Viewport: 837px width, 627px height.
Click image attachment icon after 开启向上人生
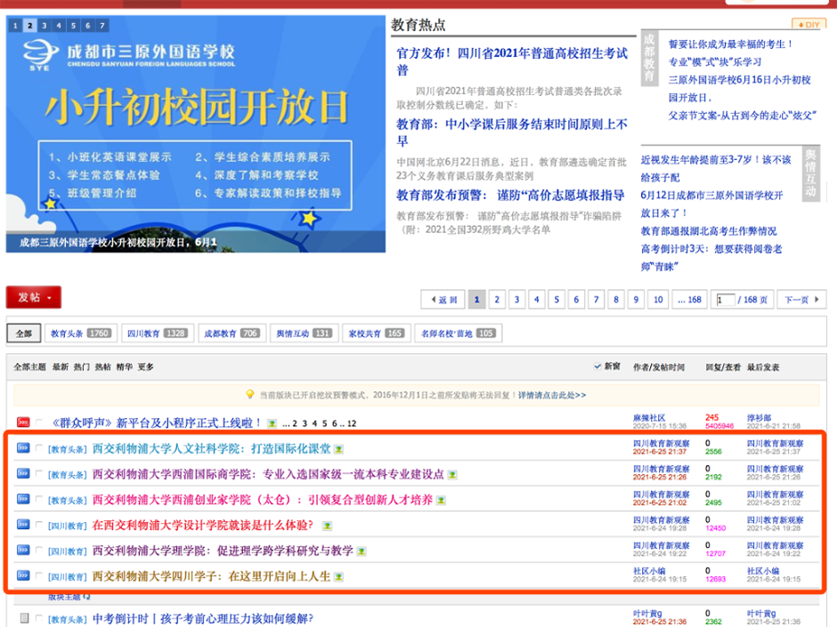point(338,577)
